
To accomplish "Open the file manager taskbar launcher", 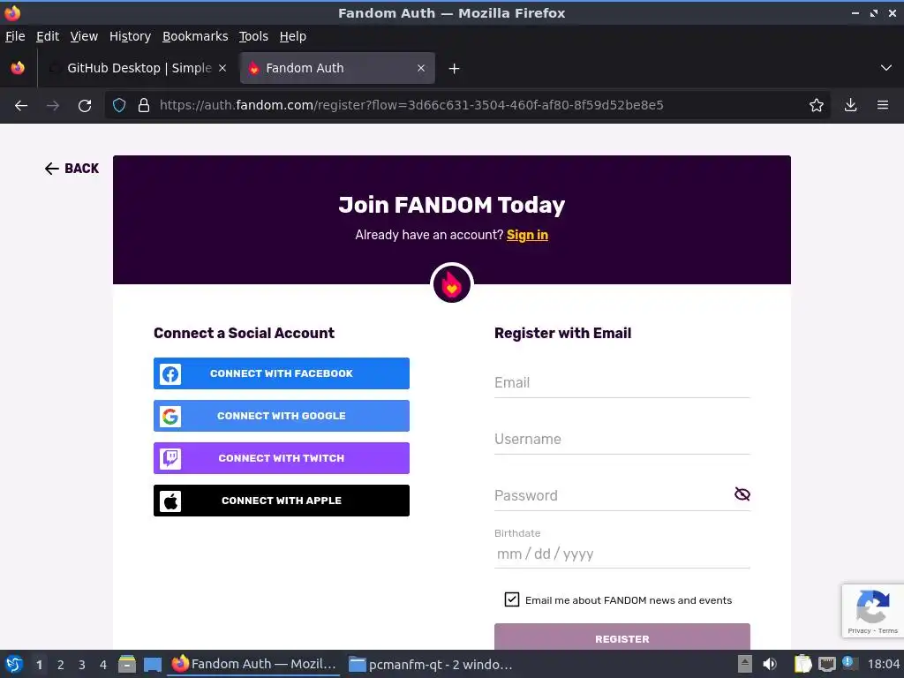I will click(127, 664).
